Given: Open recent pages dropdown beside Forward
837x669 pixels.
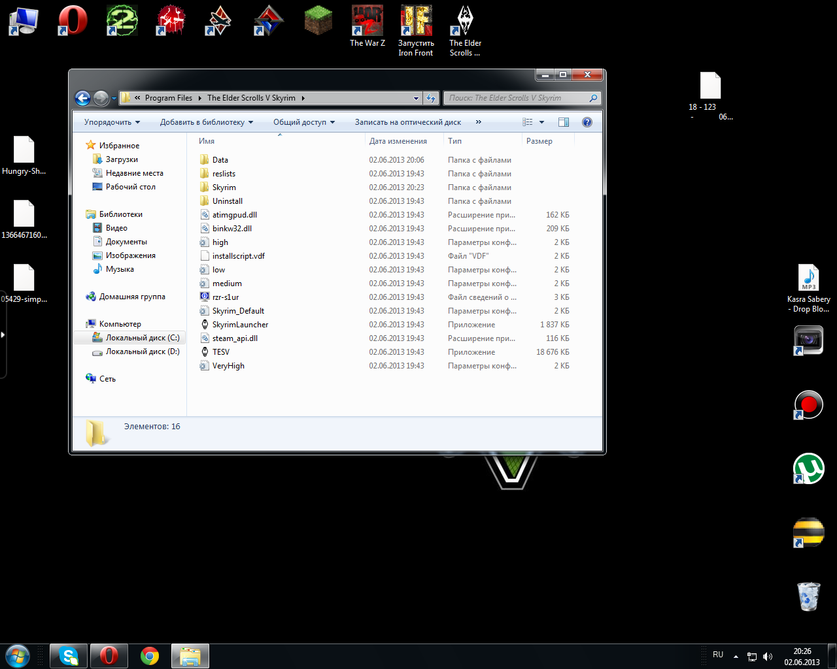Looking at the screenshot, I should [x=114, y=99].
